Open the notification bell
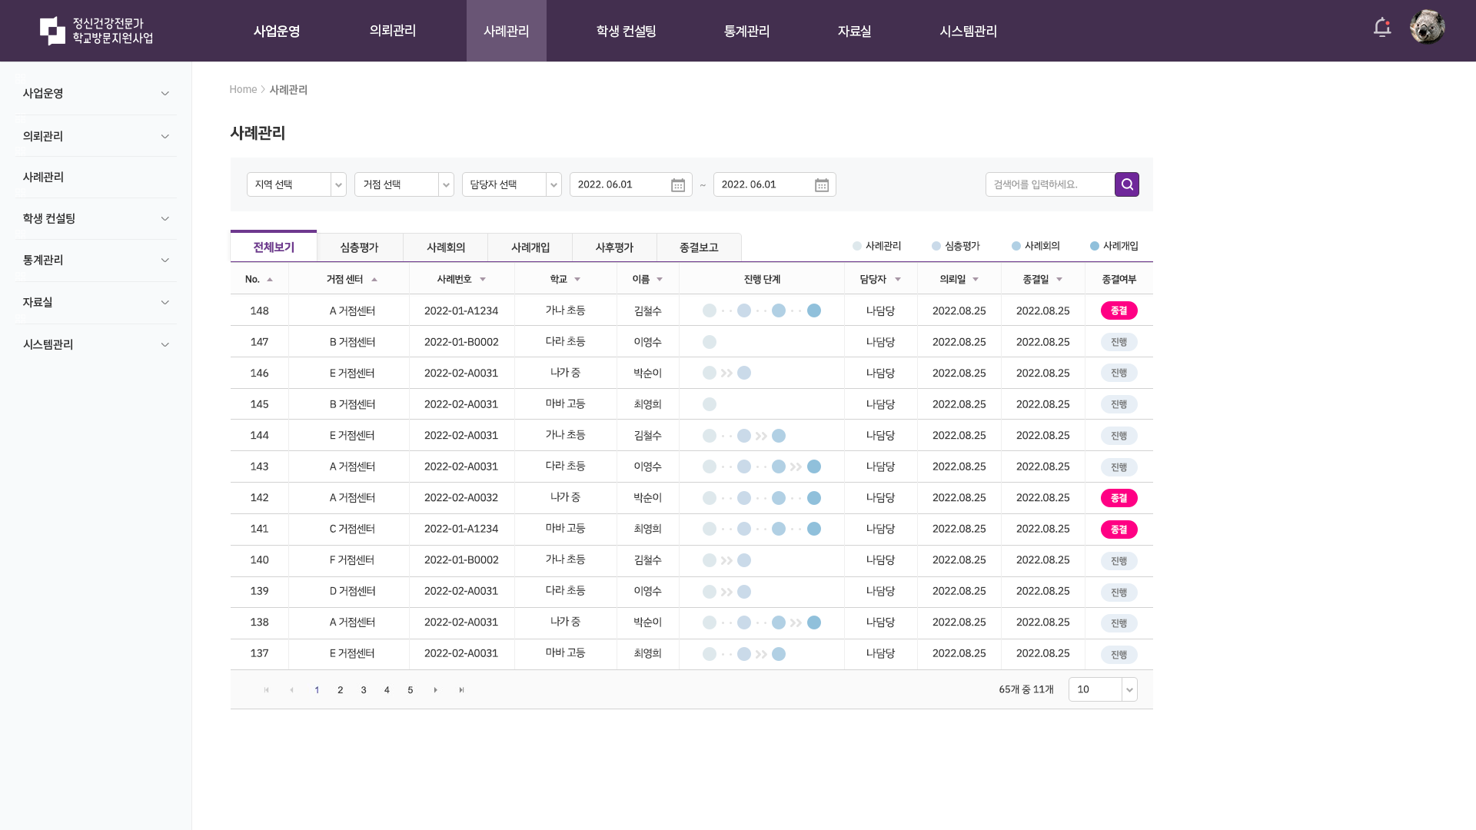The height and width of the screenshot is (830, 1476). 1381,28
